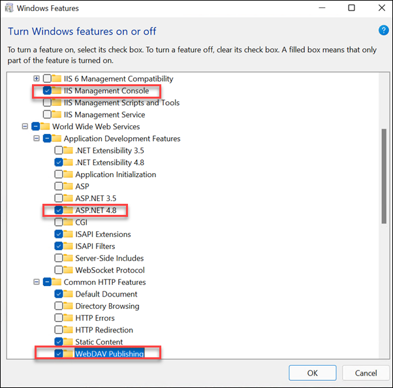This screenshot has width=393, height=388.
Task: Click the Common HTTP Features folder icon
Action: (57, 282)
